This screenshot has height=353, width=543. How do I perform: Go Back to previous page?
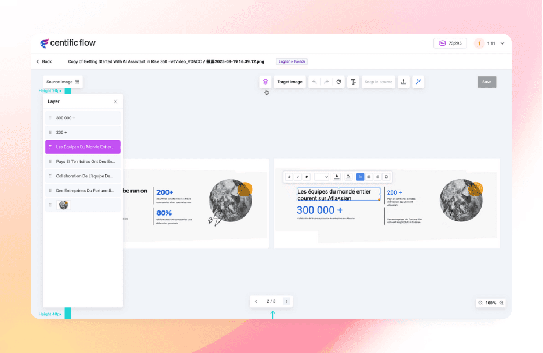pos(44,61)
